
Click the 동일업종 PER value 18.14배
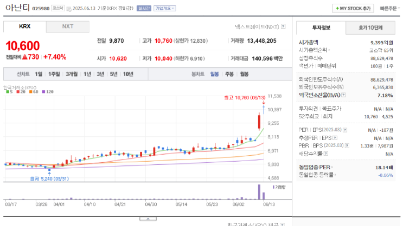pos(384,167)
